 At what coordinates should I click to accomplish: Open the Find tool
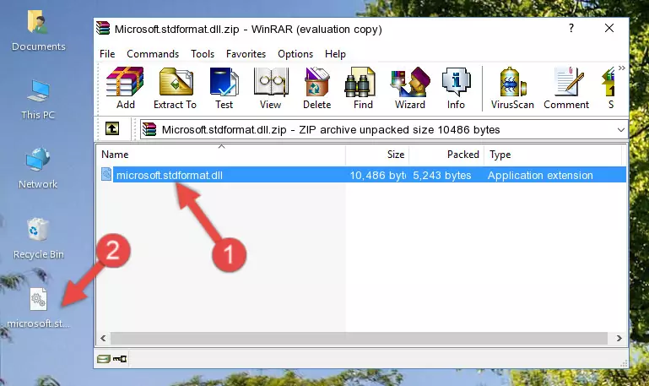click(363, 88)
